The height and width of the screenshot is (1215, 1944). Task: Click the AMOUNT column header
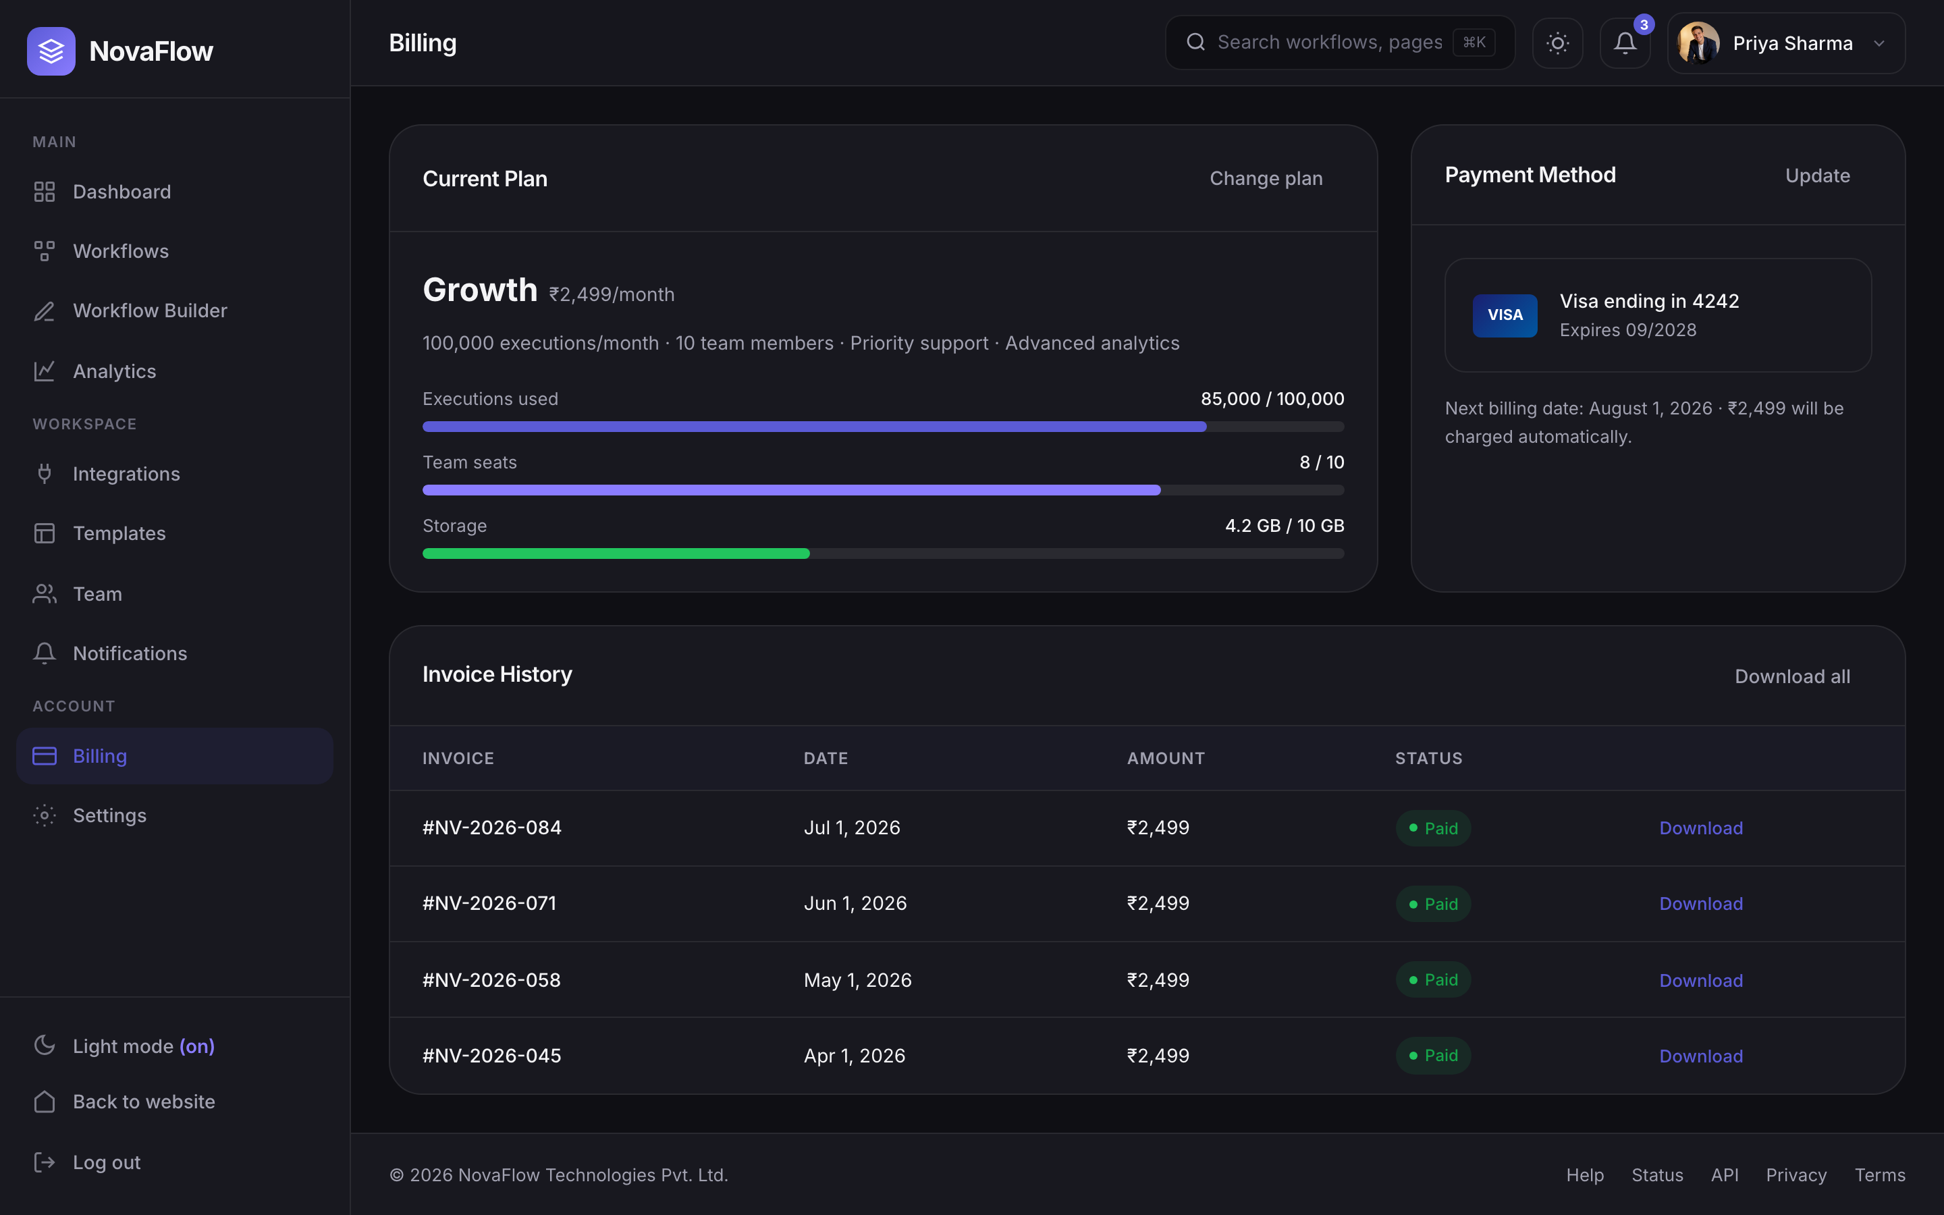[1166, 759]
